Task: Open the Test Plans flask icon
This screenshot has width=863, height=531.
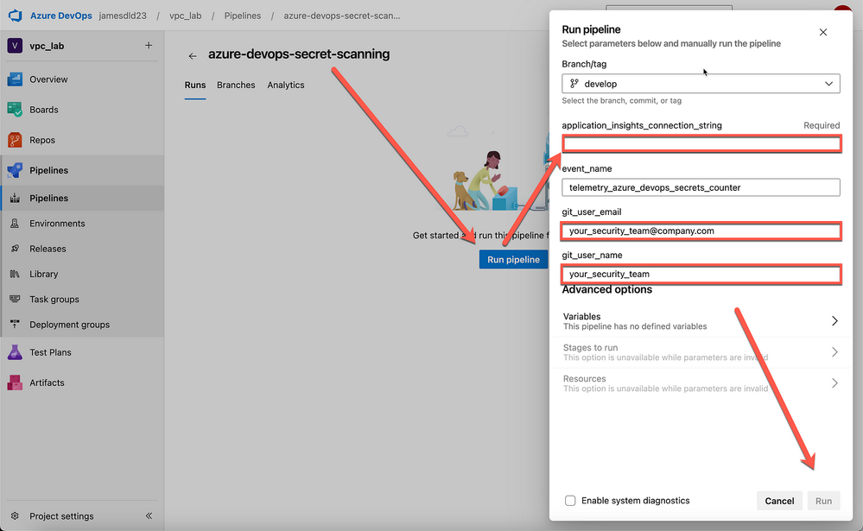Action: point(15,352)
